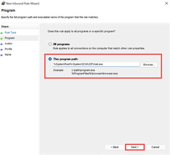Select the Profile step in sidebar
The image size is (170, 155).
pyautogui.click(x=8, y=49)
